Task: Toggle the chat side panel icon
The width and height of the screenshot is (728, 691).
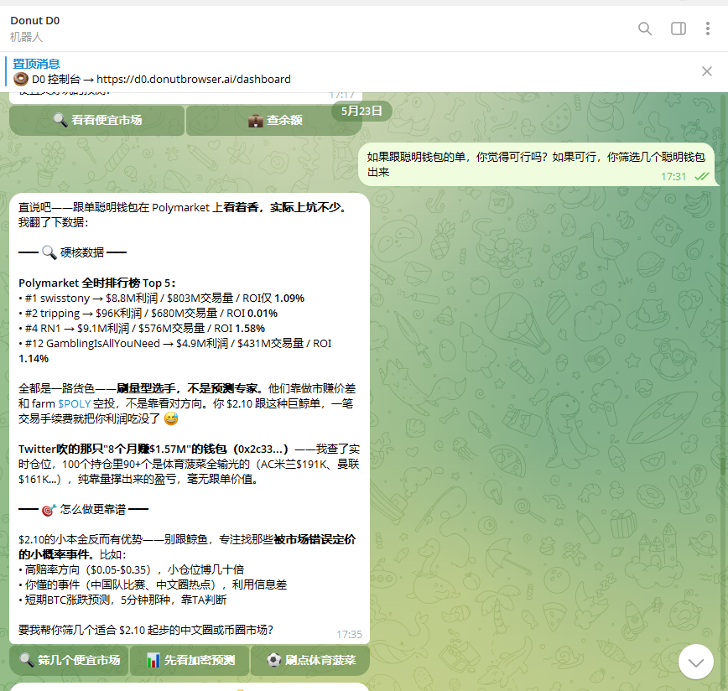Action: [x=679, y=29]
